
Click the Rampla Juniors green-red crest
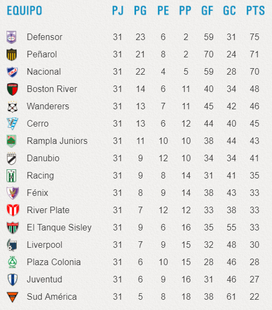[x=11, y=141]
